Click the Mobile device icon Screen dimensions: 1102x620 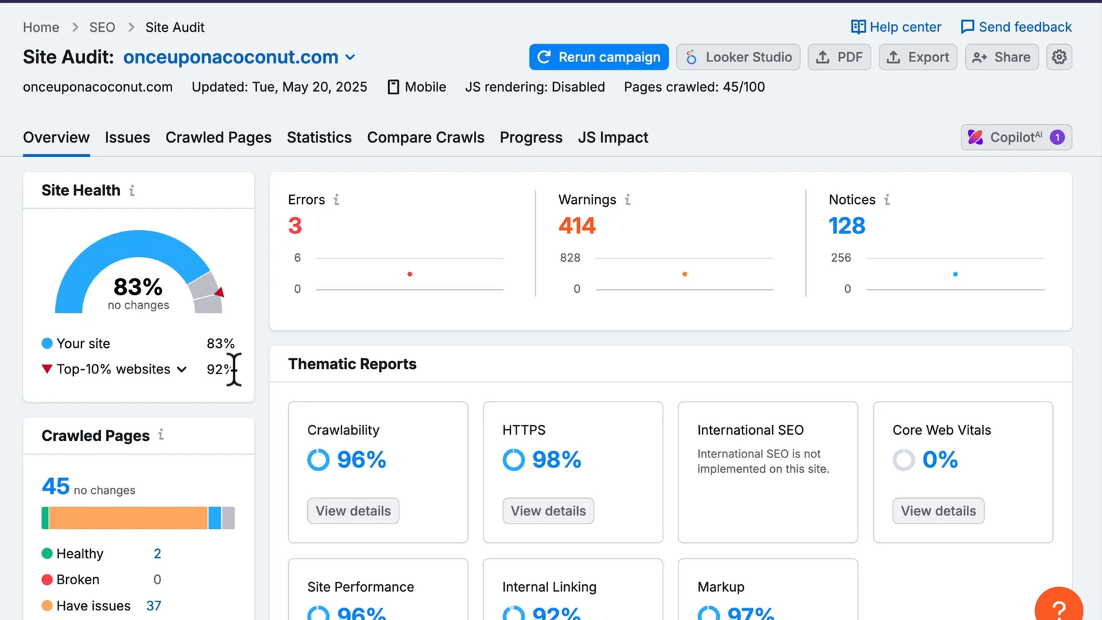tap(393, 87)
